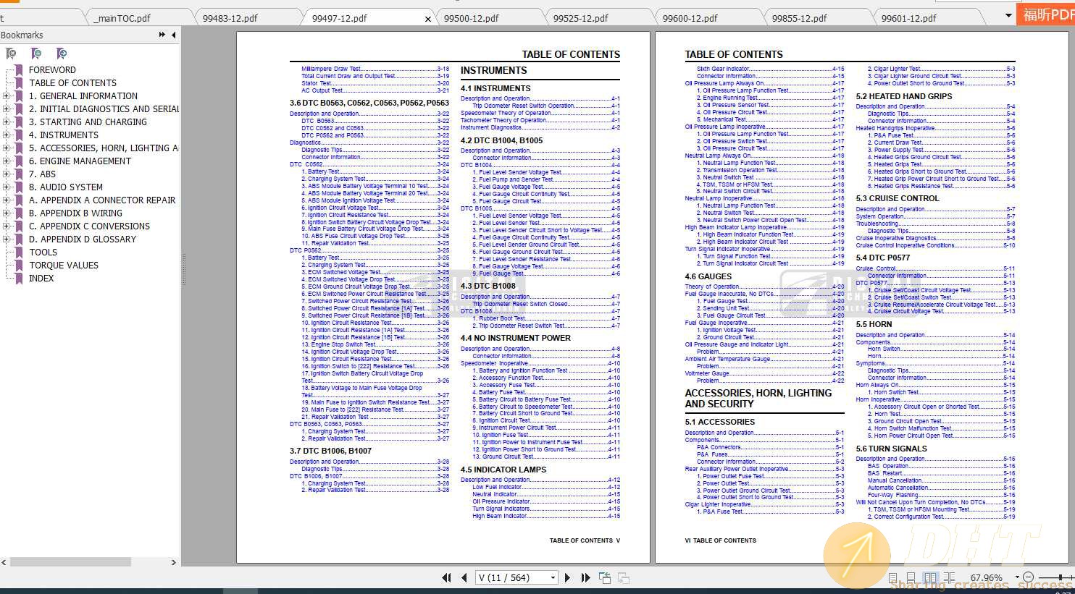The height and width of the screenshot is (594, 1075).
Task: Open the page number dropdown arrow
Action: coord(553,577)
